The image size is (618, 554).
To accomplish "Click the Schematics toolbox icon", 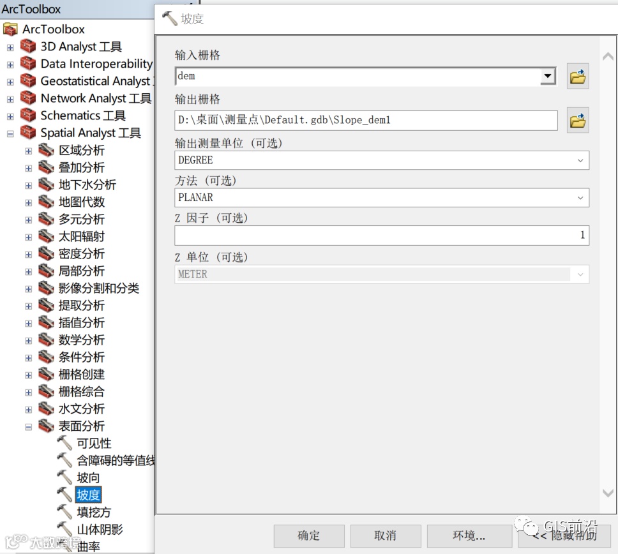I will [28, 116].
